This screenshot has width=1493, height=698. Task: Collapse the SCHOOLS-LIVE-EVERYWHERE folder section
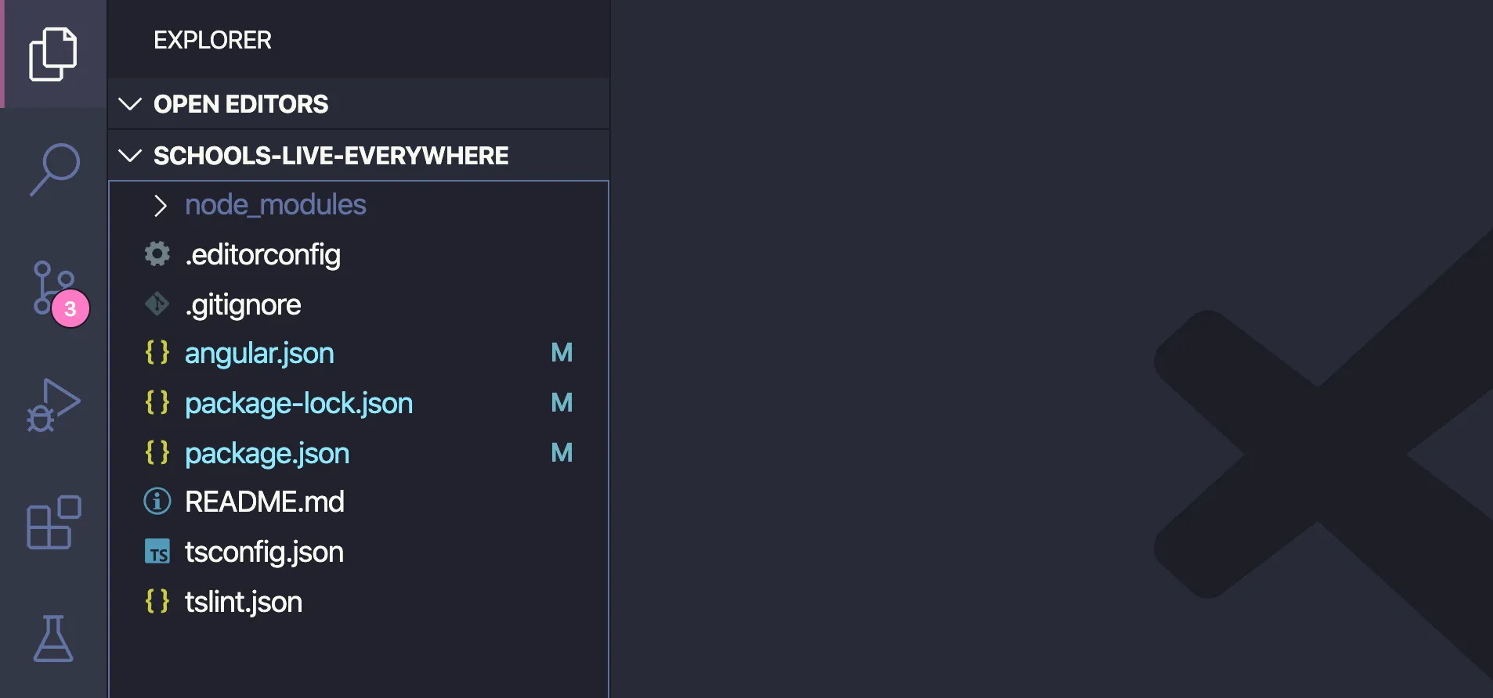(x=359, y=156)
